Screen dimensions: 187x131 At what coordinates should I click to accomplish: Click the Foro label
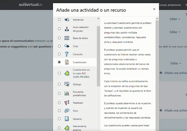(x=75, y=111)
